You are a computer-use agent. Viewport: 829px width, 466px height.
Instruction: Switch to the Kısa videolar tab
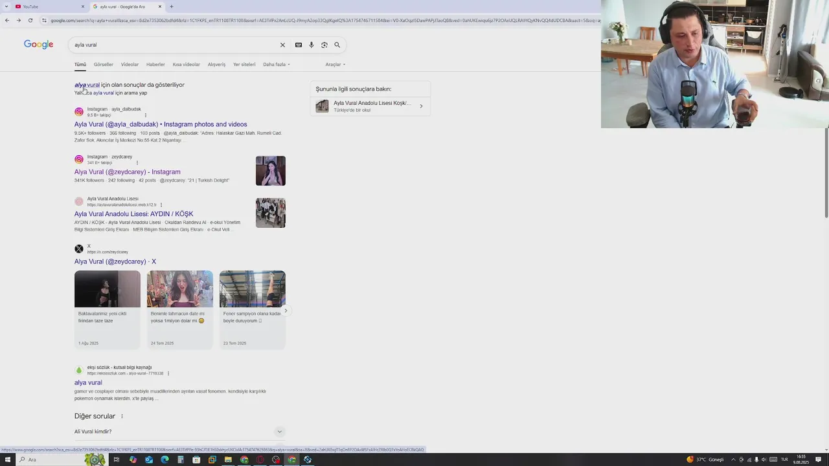(x=186, y=64)
